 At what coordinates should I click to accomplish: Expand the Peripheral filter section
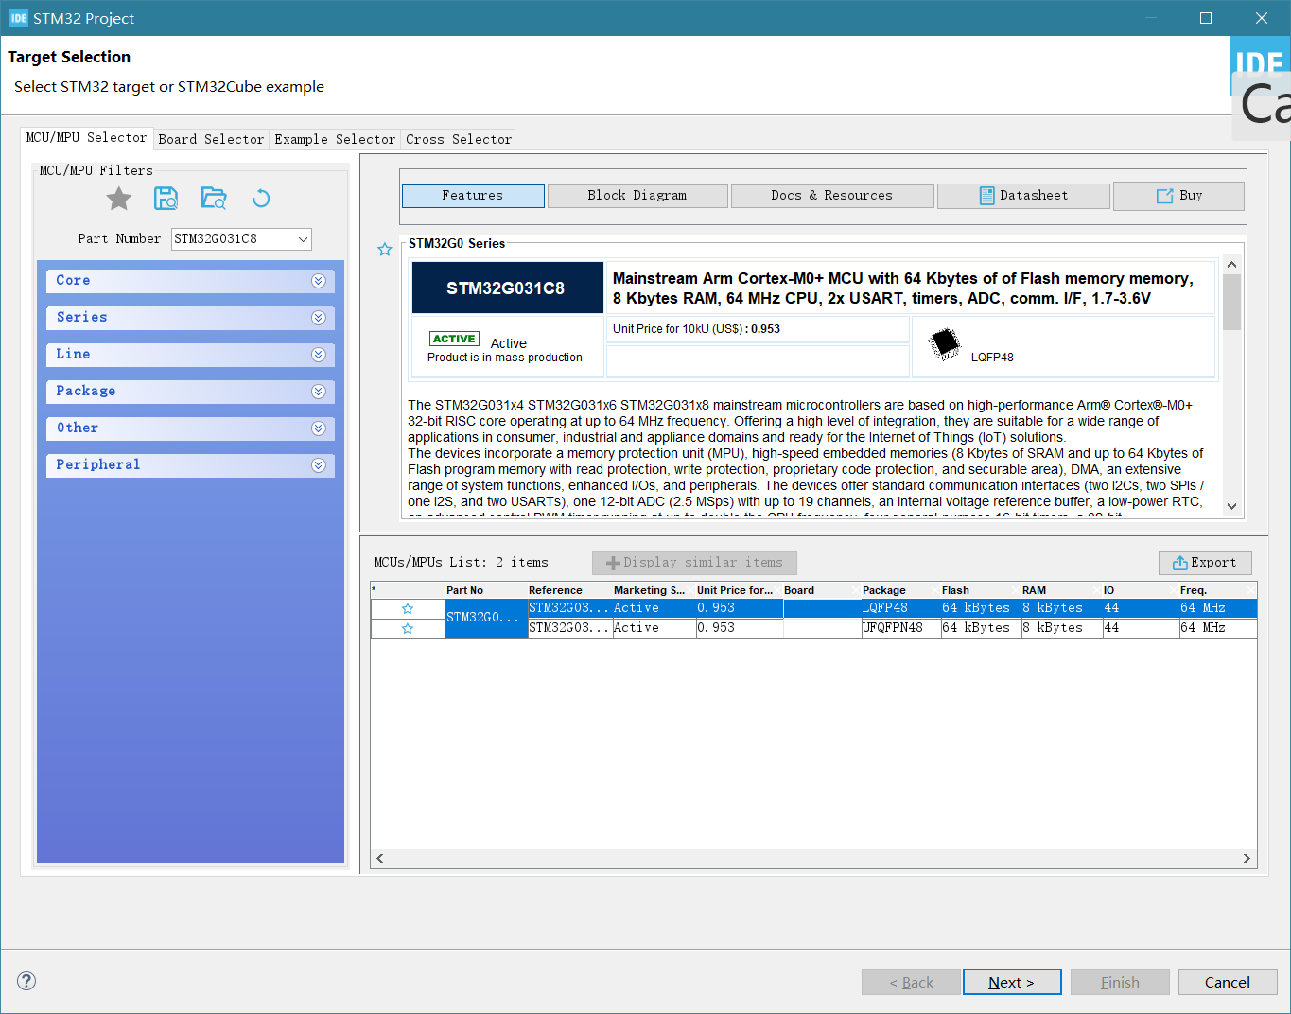(190, 465)
